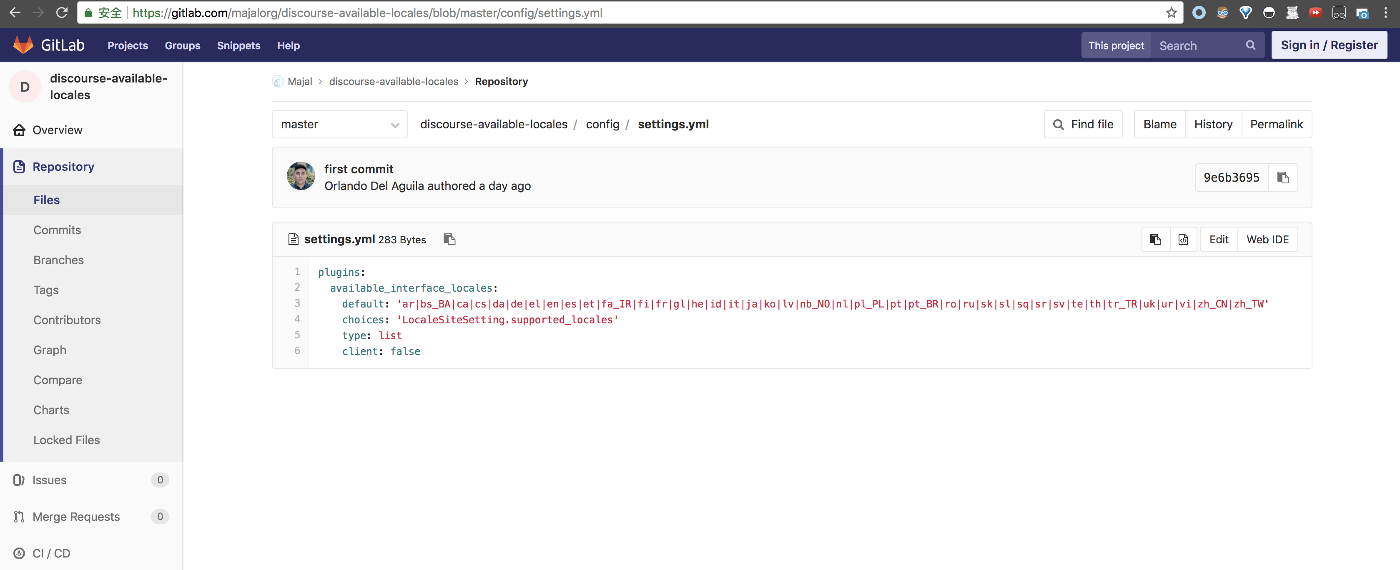Click the Overview home icon in sidebar
The width and height of the screenshot is (1400, 570).
[19, 130]
